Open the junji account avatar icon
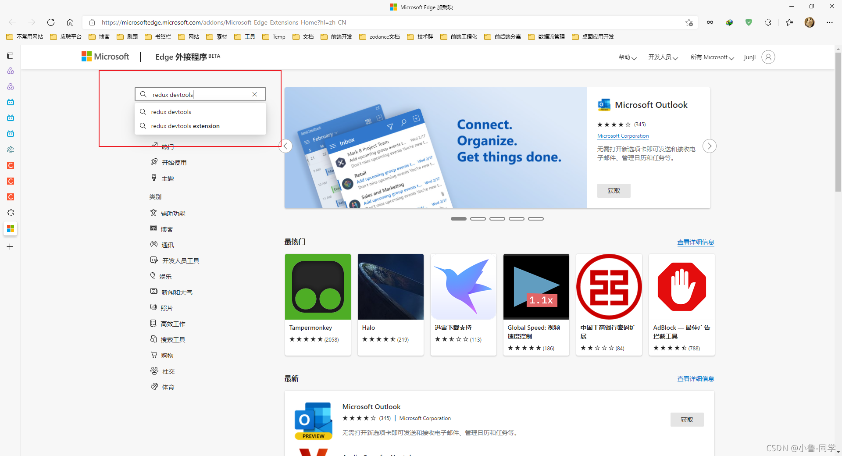This screenshot has height=456, width=842. pyautogui.click(x=768, y=57)
